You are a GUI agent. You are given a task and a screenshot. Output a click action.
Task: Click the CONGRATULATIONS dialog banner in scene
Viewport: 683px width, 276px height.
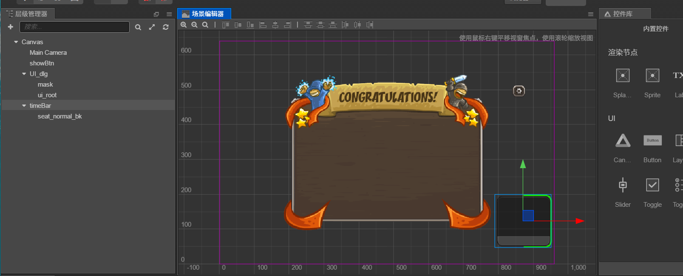pos(388,97)
